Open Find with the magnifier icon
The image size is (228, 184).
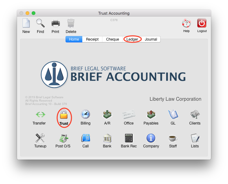tap(41, 23)
